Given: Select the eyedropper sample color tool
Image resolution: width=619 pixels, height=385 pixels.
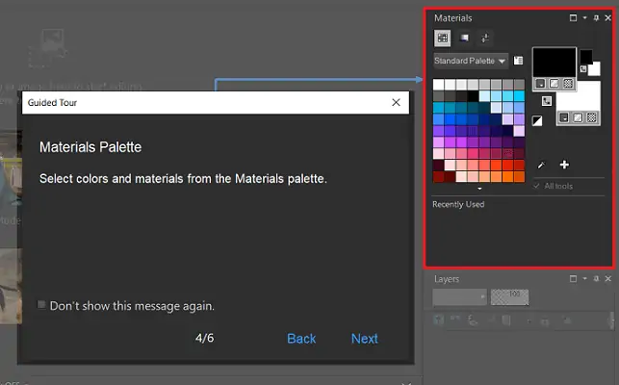Looking at the screenshot, I should pyautogui.click(x=540, y=165).
